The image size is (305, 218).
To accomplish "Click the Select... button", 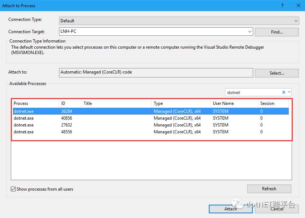I will [x=277, y=73].
